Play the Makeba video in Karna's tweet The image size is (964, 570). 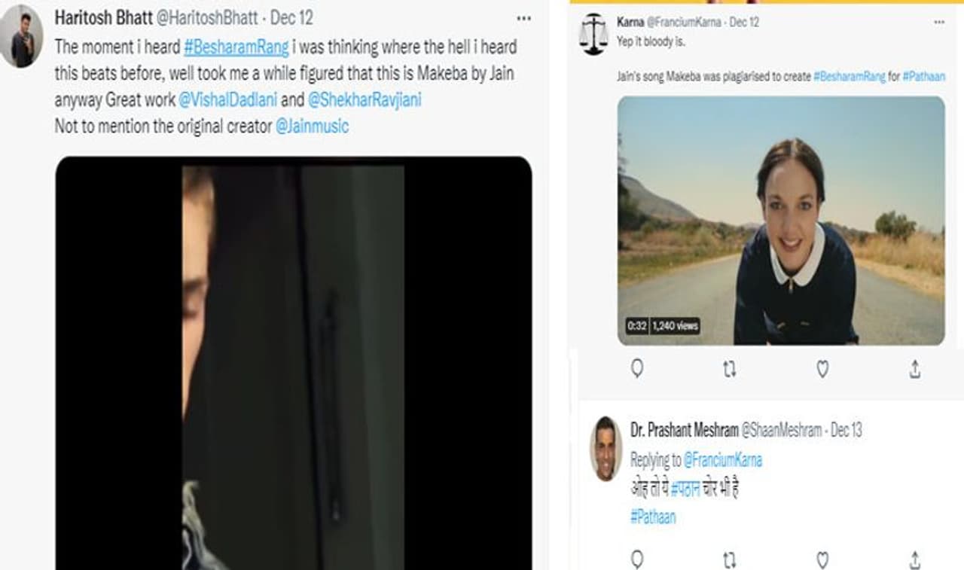(781, 221)
